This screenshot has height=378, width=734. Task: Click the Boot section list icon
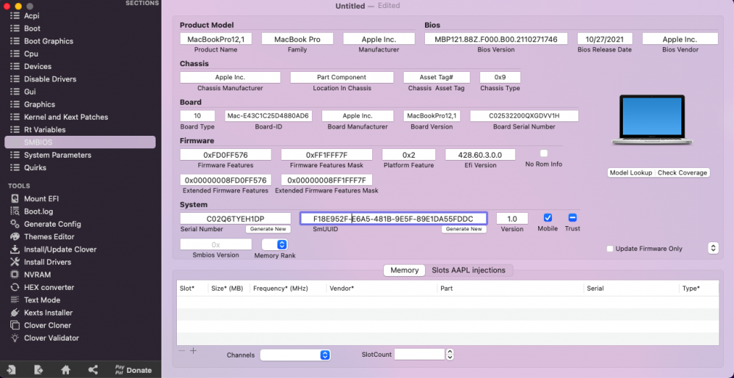pyautogui.click(x=15, y=29)
